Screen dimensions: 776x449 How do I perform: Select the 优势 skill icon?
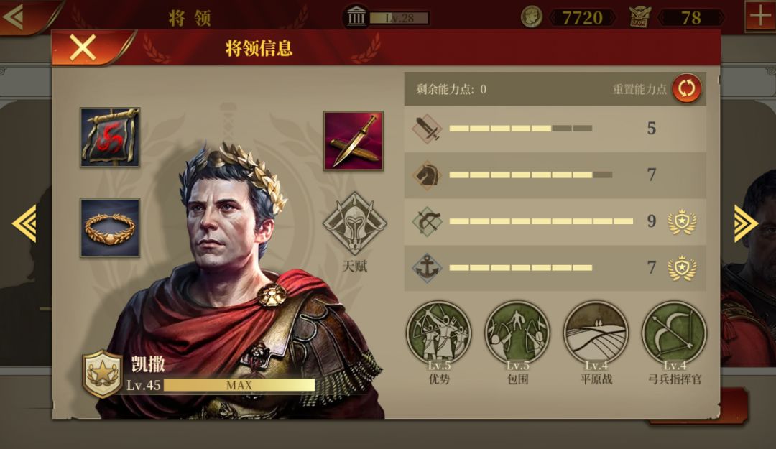tap(438, 333)
